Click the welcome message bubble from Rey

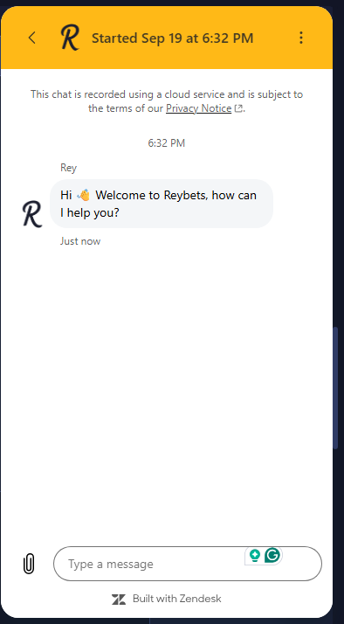tap(162, 204)
